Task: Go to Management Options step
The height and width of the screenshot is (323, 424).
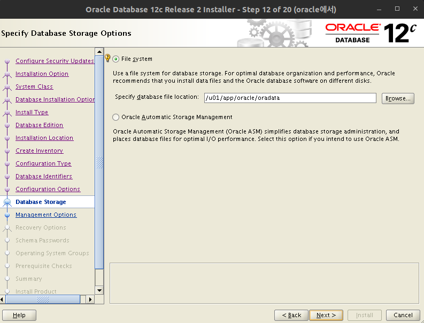Action: pos(46,215)
